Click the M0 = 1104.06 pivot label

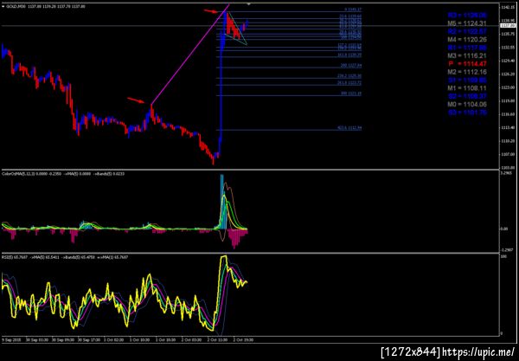467,105
